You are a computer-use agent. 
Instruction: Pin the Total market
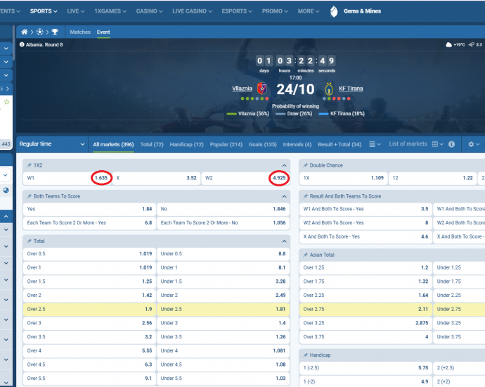coord(30,241)
